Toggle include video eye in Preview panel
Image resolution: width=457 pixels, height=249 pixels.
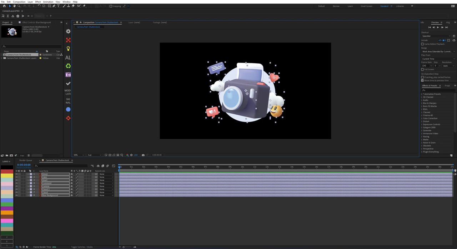[x=440, y=40]
